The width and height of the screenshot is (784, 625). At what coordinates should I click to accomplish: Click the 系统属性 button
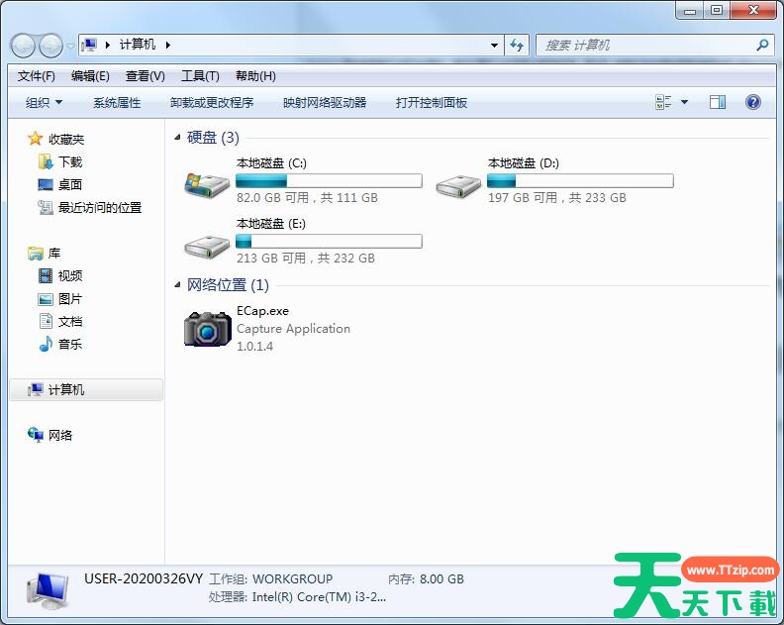(117, 103)
